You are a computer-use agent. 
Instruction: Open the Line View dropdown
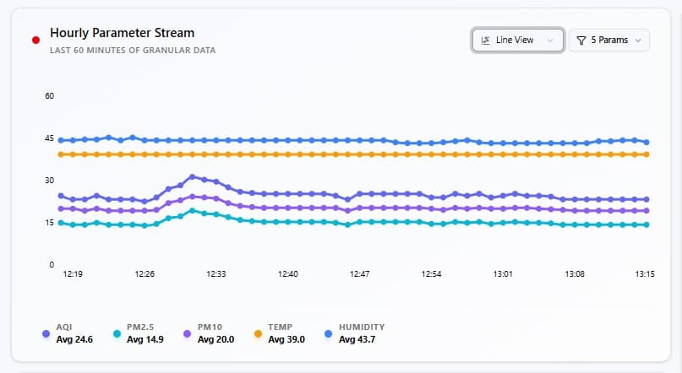click(517, 41)
